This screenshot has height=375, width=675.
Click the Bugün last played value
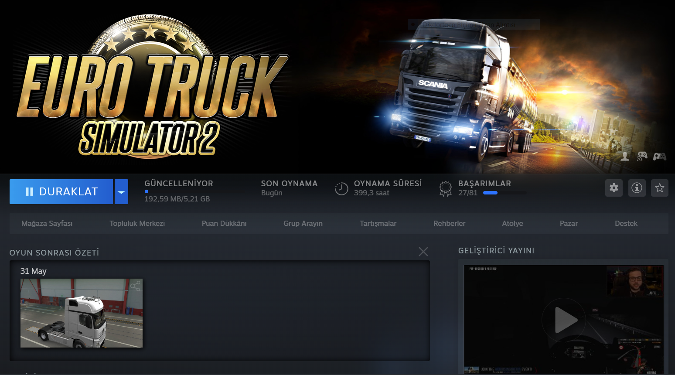(272, 193)
